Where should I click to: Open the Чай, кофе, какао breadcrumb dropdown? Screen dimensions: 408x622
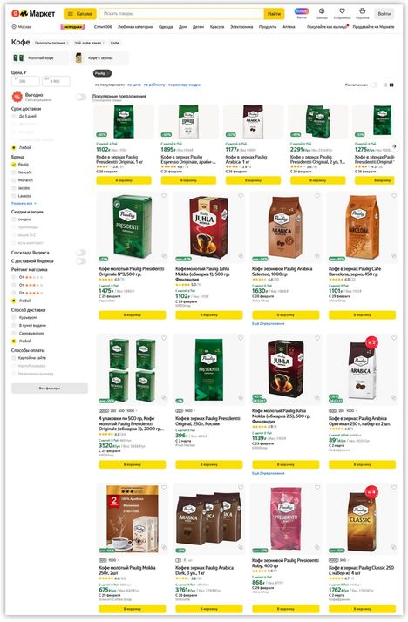tap(89, 43)
